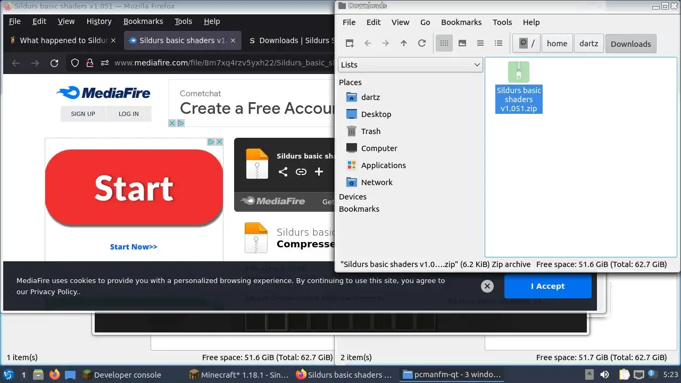Viewport: 681px width, 383px height.
Task: Open Tools menu in Downloads window
Action: coord(502,22)
